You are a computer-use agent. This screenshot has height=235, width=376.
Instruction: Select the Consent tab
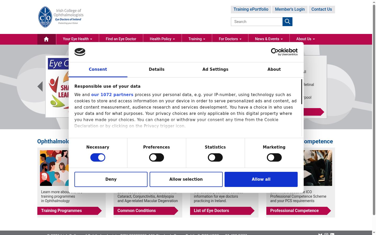[98, 69]
